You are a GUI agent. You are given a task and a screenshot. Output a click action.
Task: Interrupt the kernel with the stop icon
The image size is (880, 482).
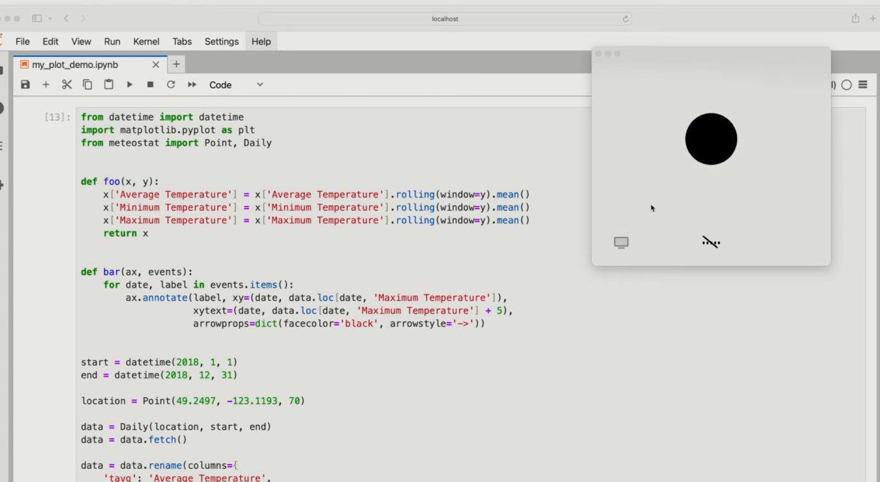coord(150,84)
